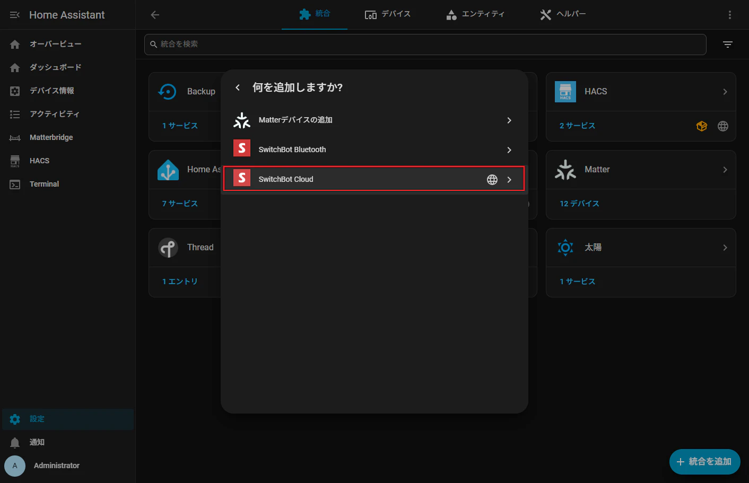The image size is (749, 483).
Task: Open 1 サービス link under 太陽
Action: point(577,282)
